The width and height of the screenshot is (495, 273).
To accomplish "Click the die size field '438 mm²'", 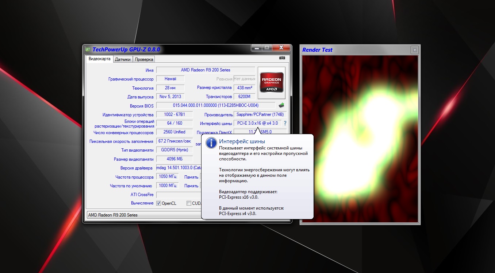I will pyautogui.click(x=245, y=88).
